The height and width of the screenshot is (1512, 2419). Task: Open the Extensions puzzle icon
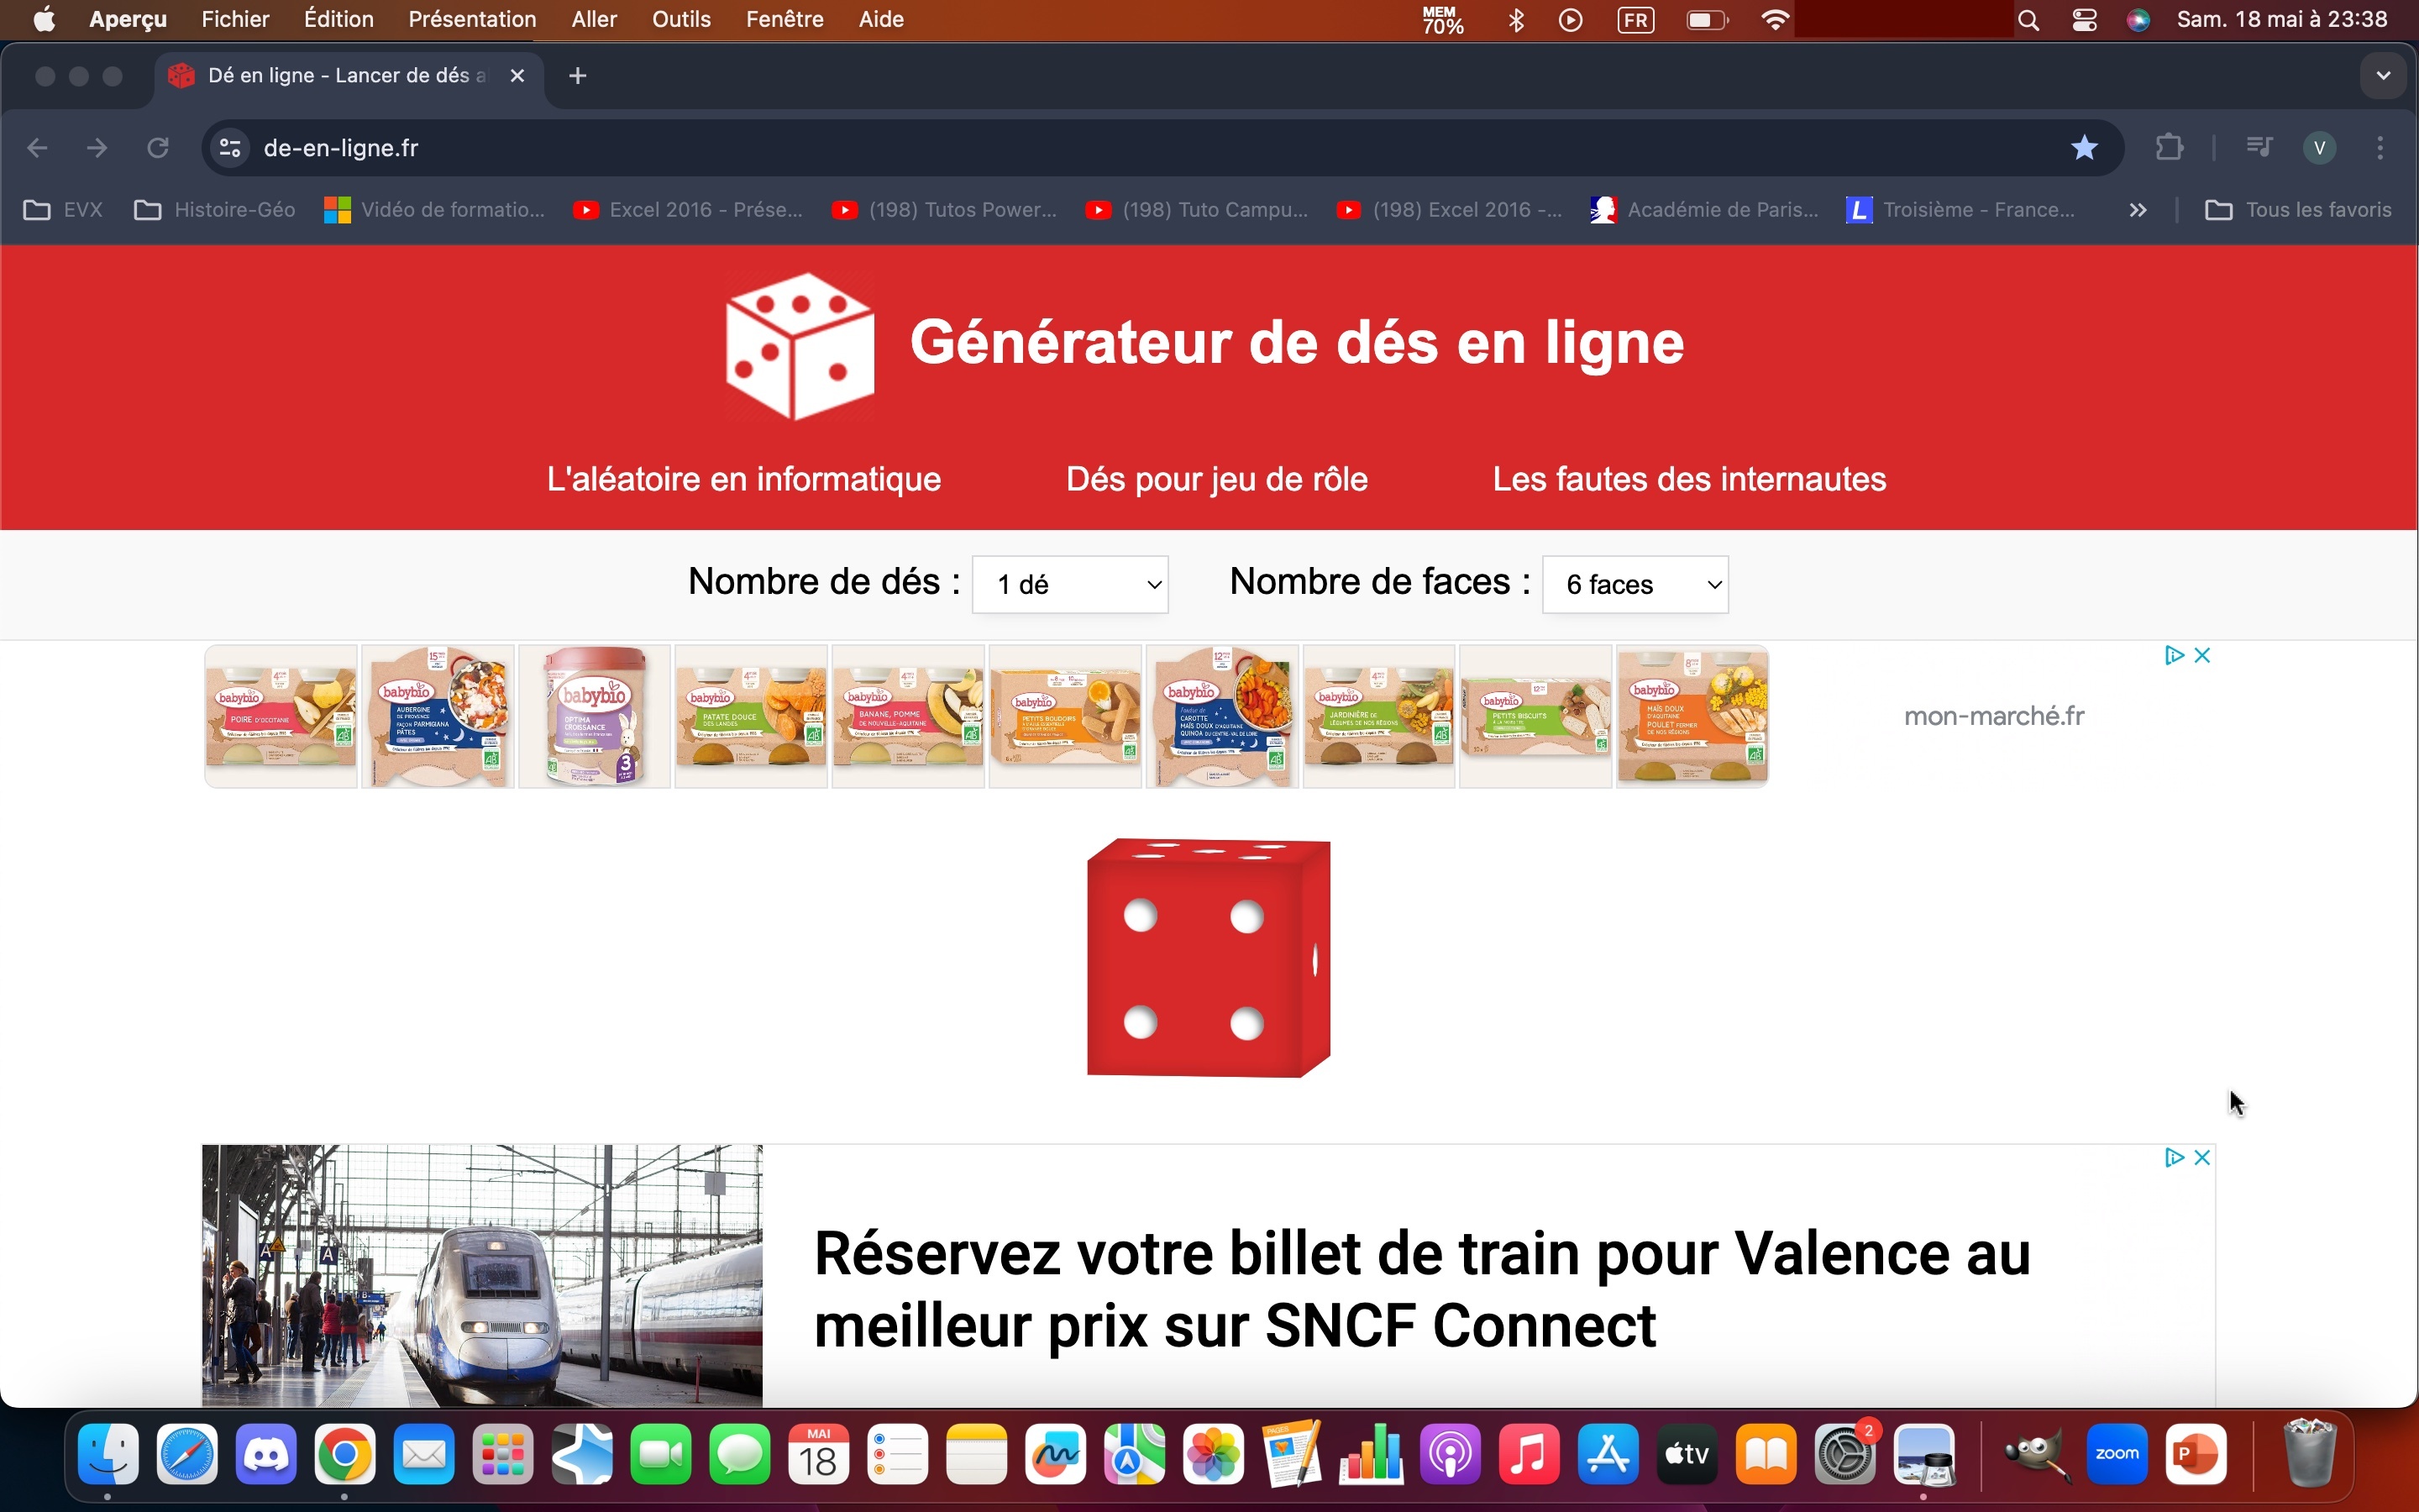click(x=2168, y=148)
